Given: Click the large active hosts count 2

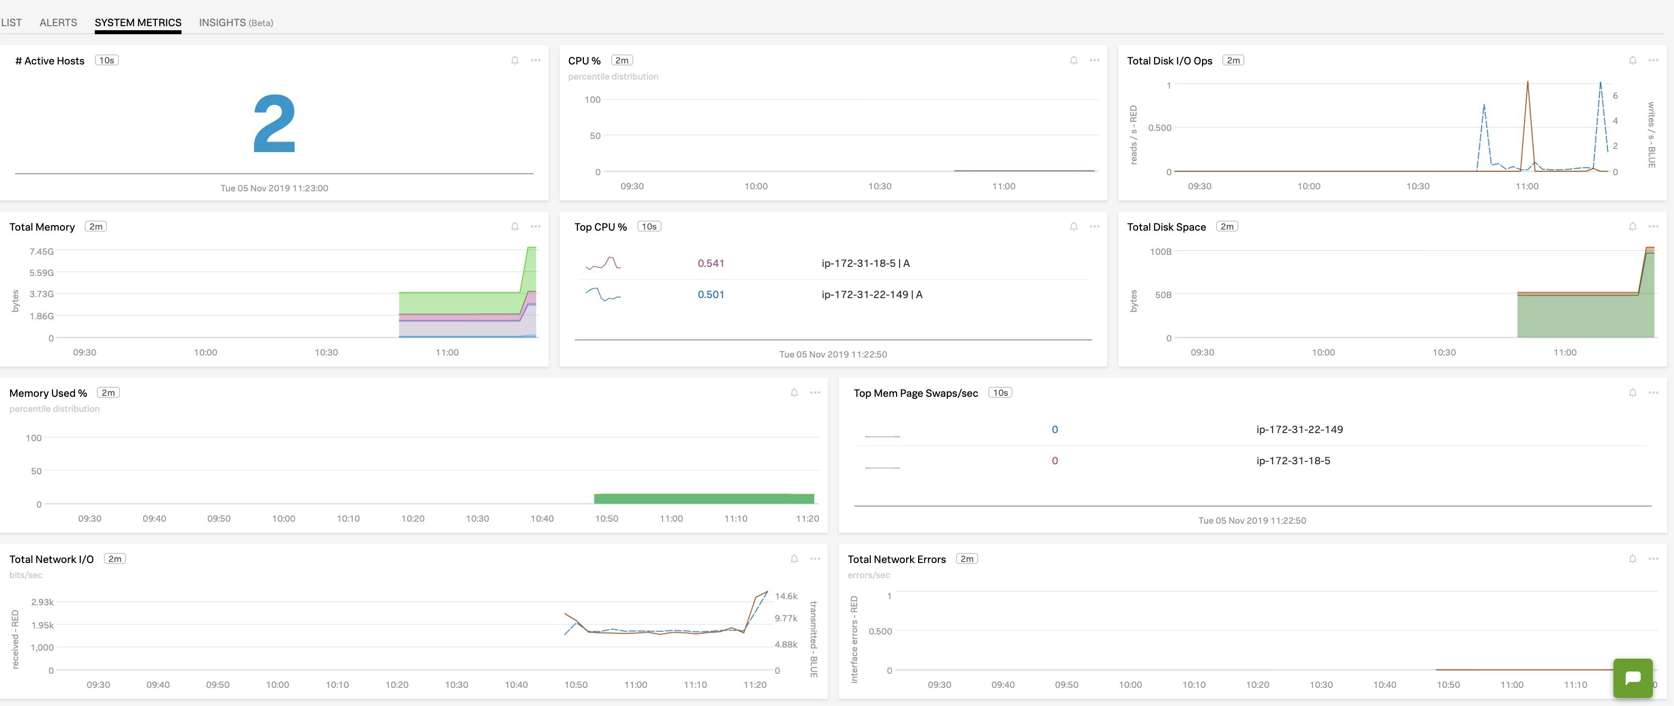Looking at the screenshot, I should (274, 124).
